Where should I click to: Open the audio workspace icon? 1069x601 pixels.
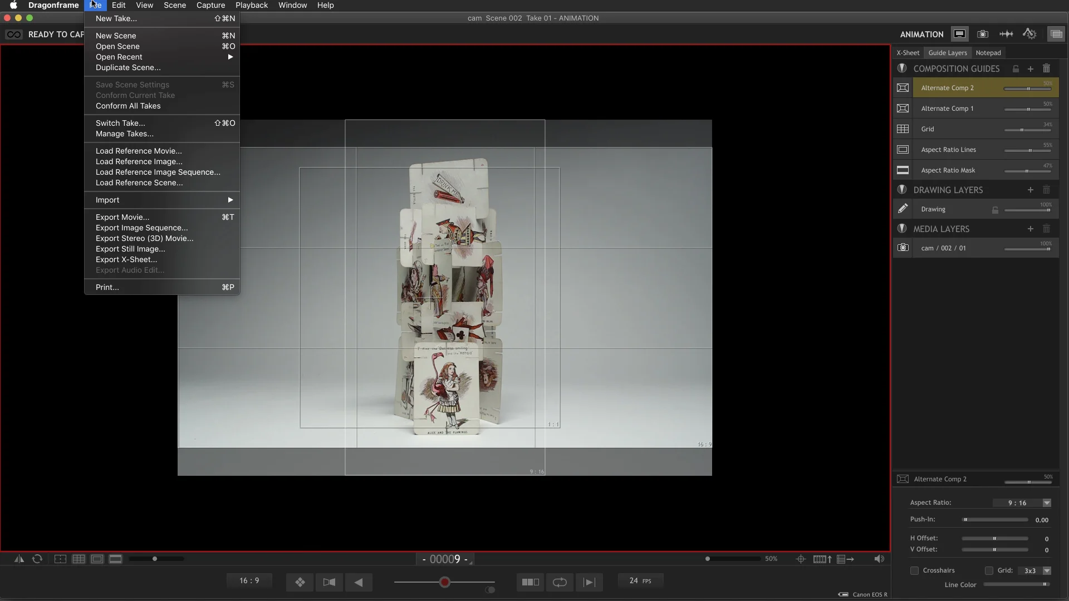1006,34
